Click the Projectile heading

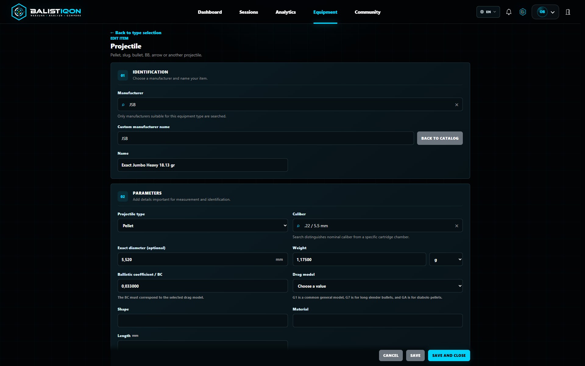pyautogui.click(x=126, y=46)
